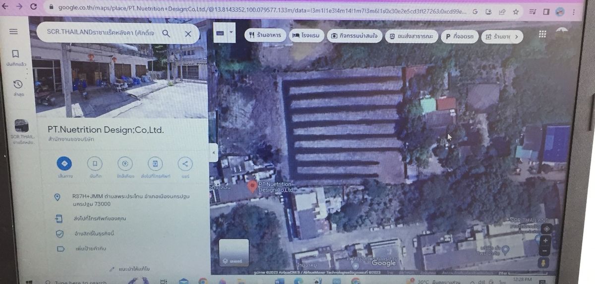Collapse the side panel with the arrow handle
The image size is (595, 284).
(x=214, y=153)
